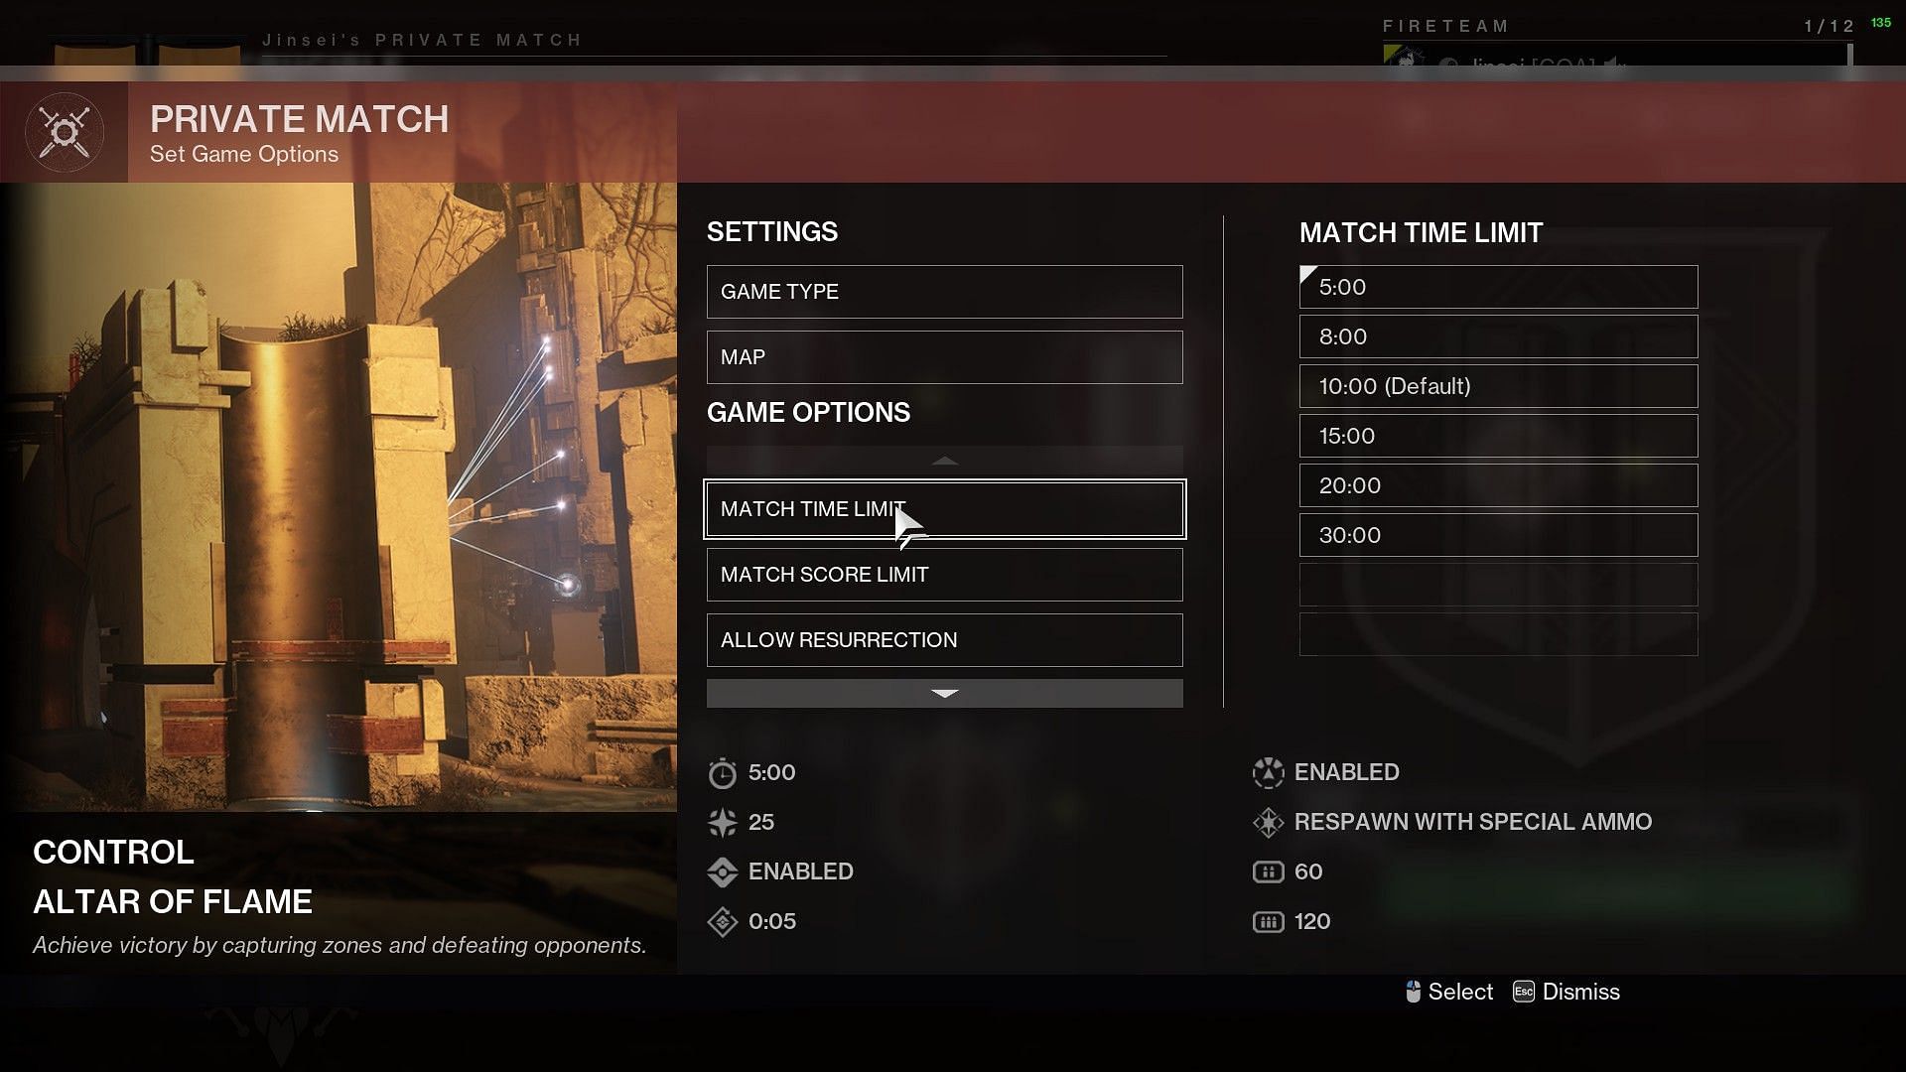Screen dimensions: 1906x1072
Task: Click the special ammo respawn icon
Action: click(x=1267, y=821)
